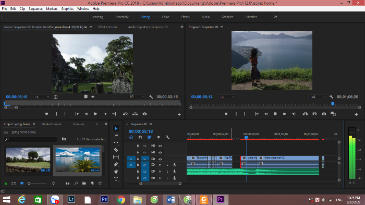Screen dimensions: 365x205
Task: Expand Source panel group overflow chevron
Action: click(182, 27)
